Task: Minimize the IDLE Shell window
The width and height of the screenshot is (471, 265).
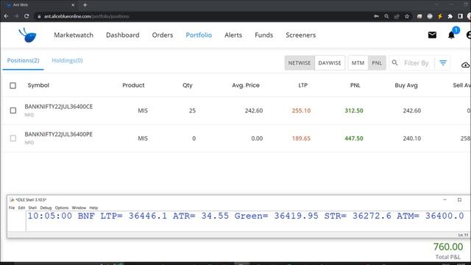Action: click(445, 199)
